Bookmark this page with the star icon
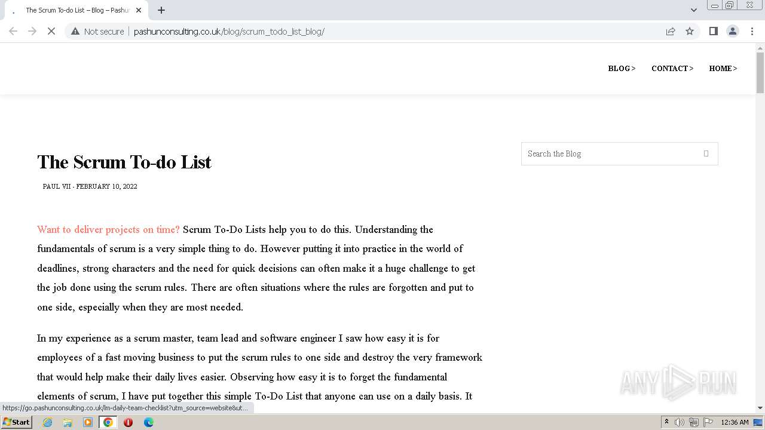The width and height of the screenshot is (765, 430). (690, 31)
